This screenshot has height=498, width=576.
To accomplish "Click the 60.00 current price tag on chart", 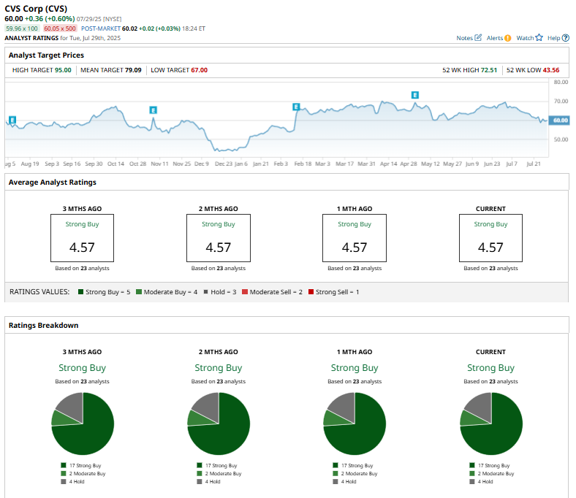I will point(559,120).
